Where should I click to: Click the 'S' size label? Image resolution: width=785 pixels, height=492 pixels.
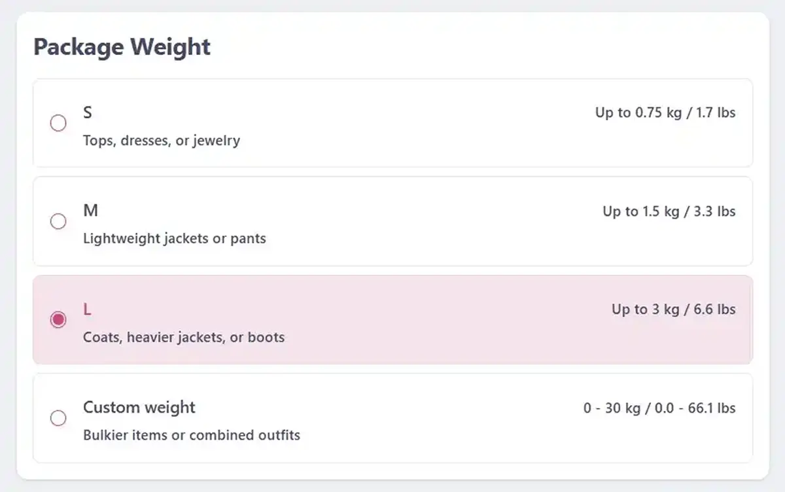point(88,113)
